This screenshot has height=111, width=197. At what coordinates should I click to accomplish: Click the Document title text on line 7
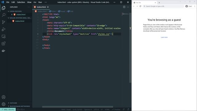[59, 31]
